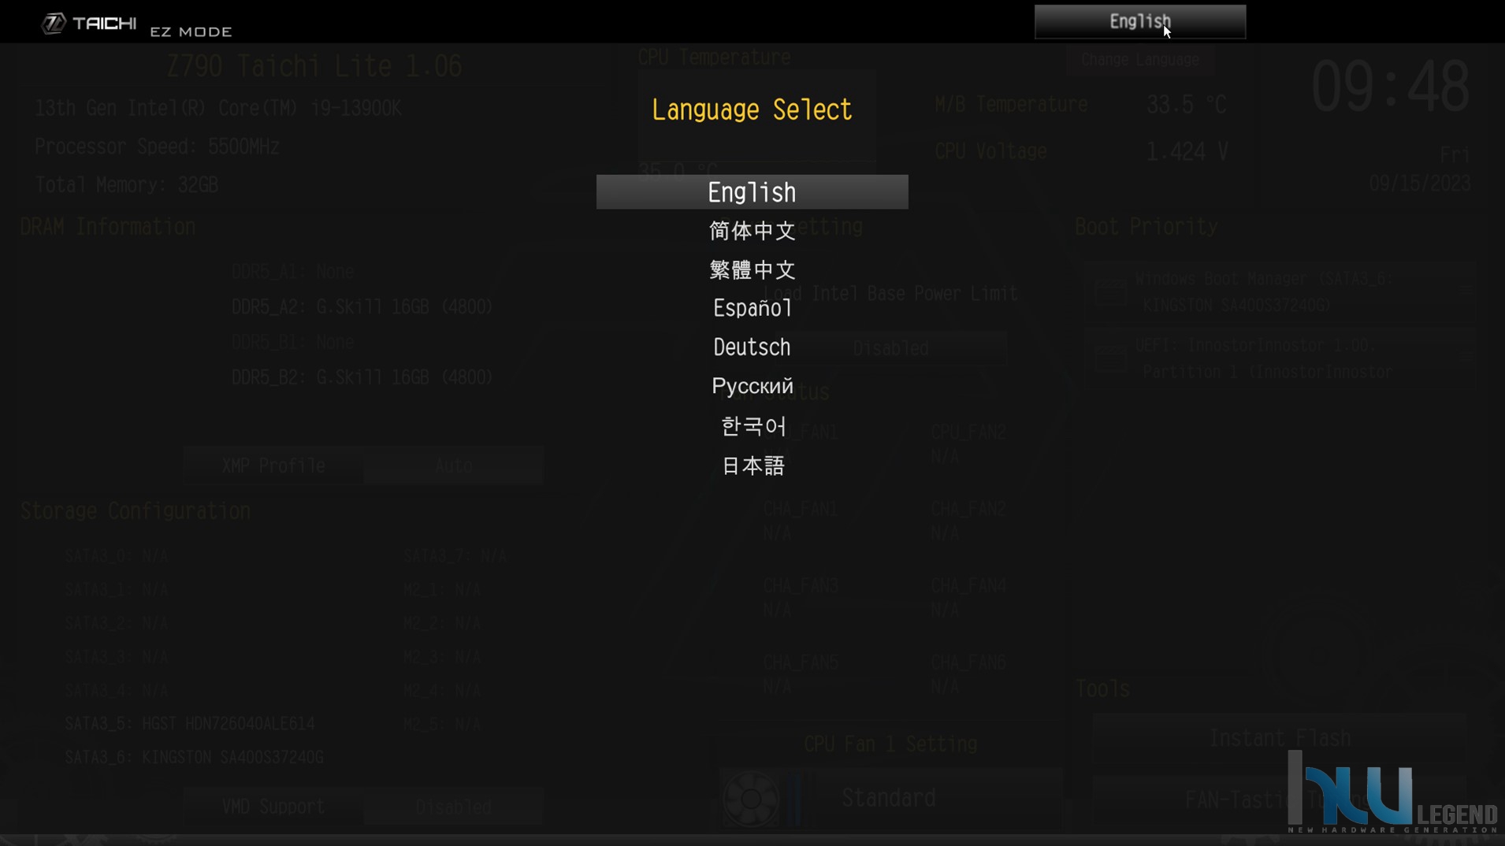Toggle the VMD Support Disabled setting

coord(453,807)
